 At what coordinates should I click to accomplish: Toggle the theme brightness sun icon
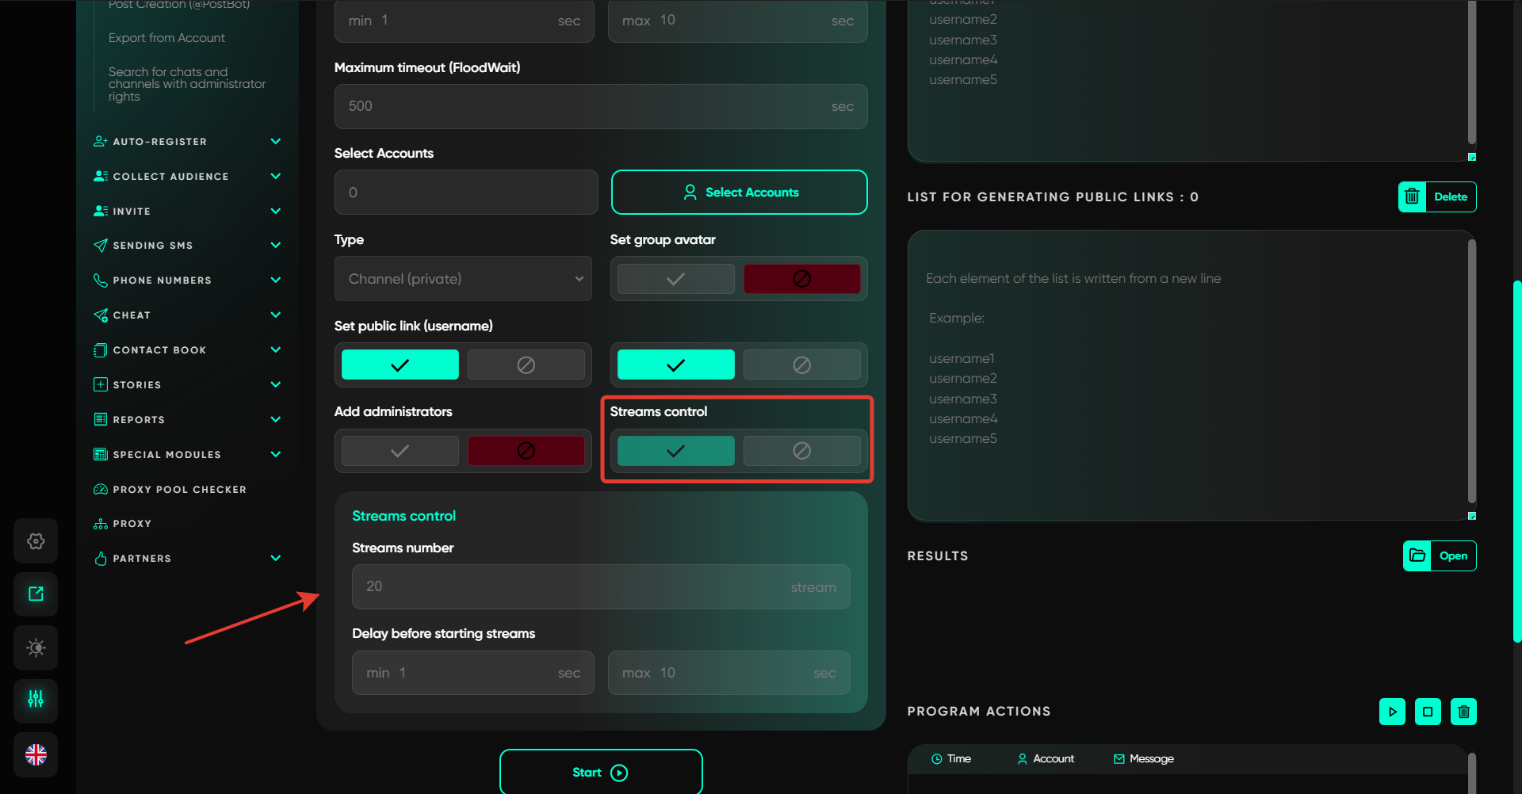pyautogui.click(x=36, y=647)
